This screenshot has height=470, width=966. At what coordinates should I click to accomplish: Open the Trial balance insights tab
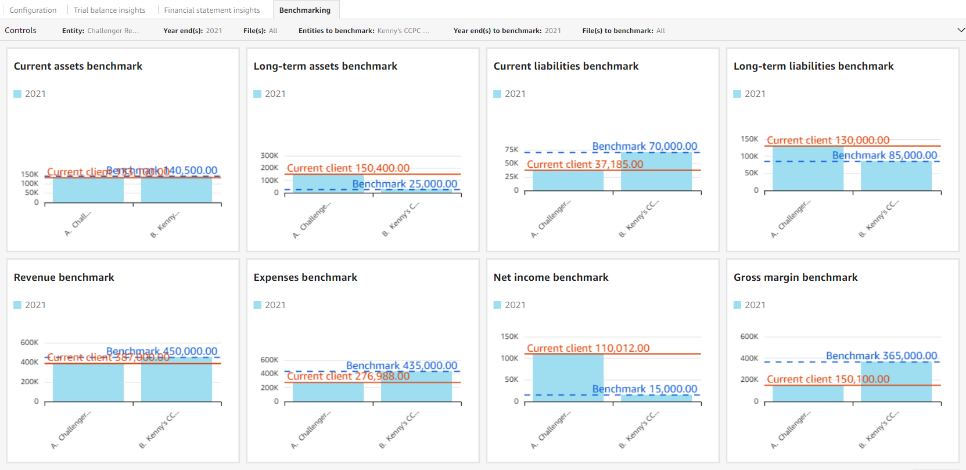(x=109, y=10)
